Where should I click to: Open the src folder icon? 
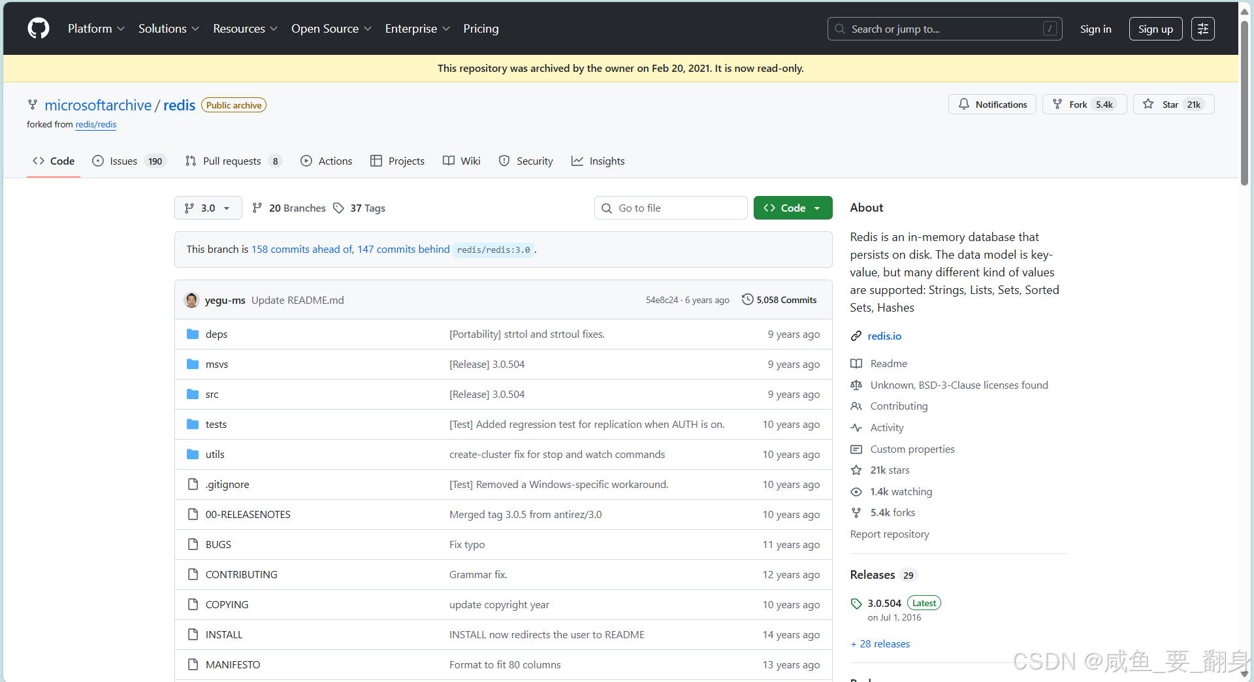[193, 394]
